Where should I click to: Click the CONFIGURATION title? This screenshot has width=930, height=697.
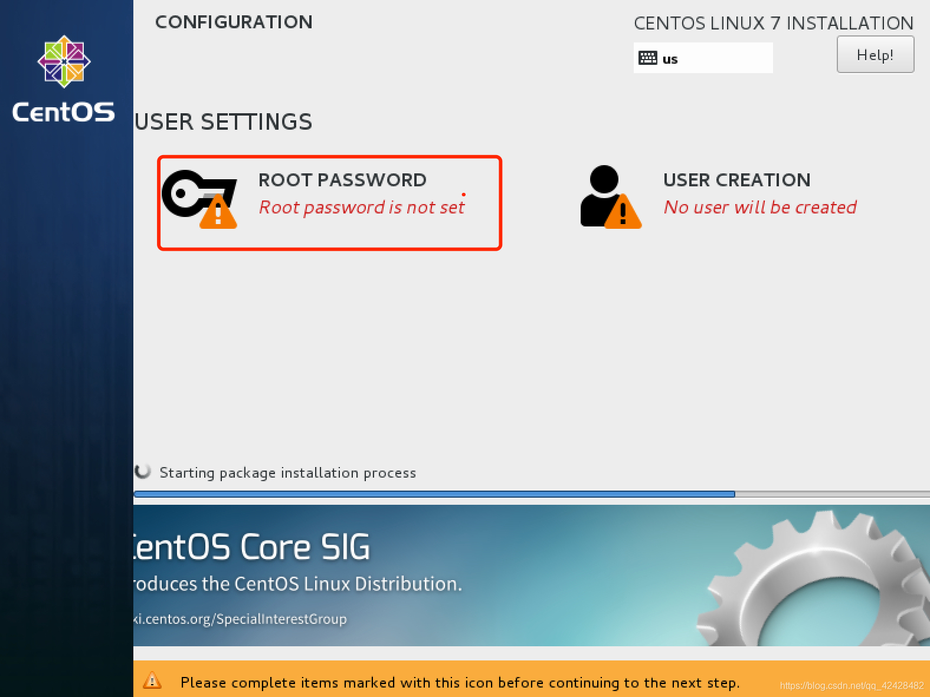[x=234, y=22]
